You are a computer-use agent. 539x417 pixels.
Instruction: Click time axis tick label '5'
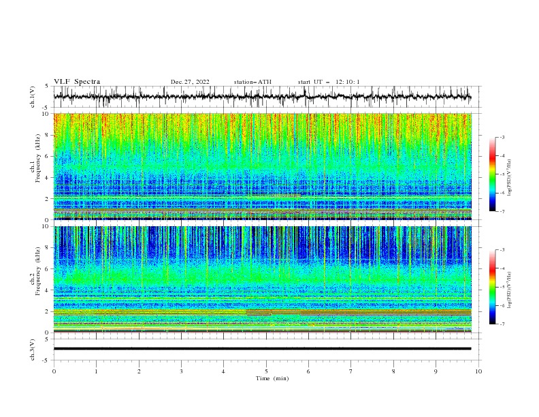(266, 371)
